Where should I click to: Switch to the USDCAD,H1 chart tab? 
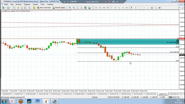point(174,94)
